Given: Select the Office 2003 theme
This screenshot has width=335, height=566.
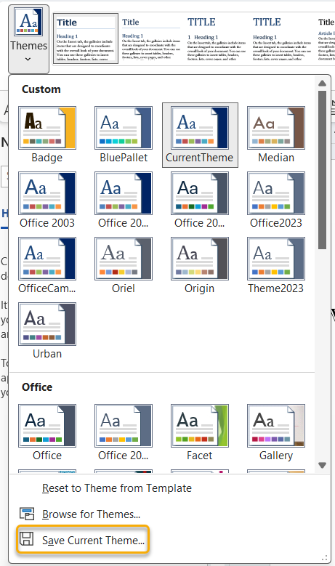Looking at the screenshot, I should tap(47, 201).
